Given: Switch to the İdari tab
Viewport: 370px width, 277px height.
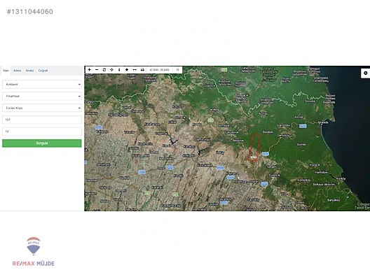Looking at the screenshot, I should (x=6, y=71).
